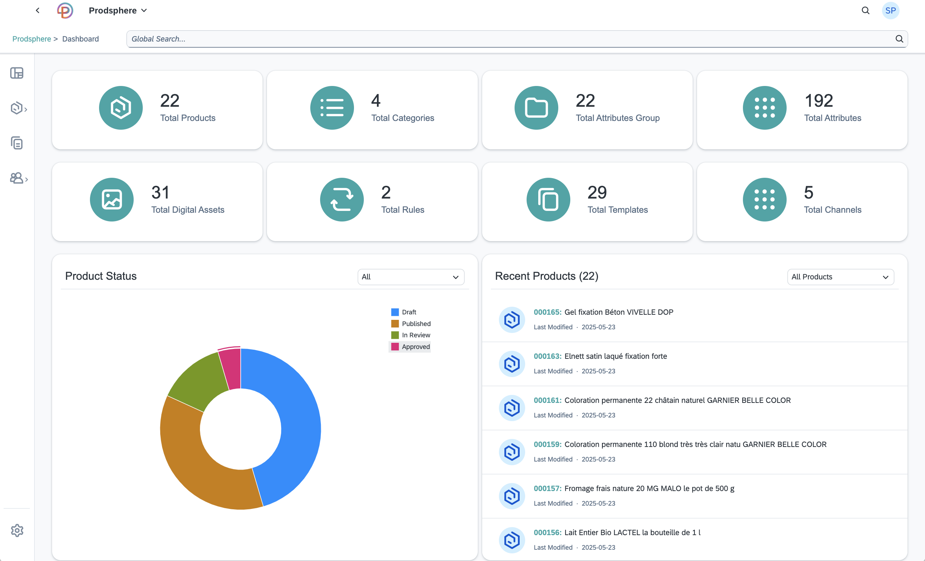Image resolution: width=925 pixels, height=561 pixels.
Task: Open product link 000165
Action: tap(547, 312)
